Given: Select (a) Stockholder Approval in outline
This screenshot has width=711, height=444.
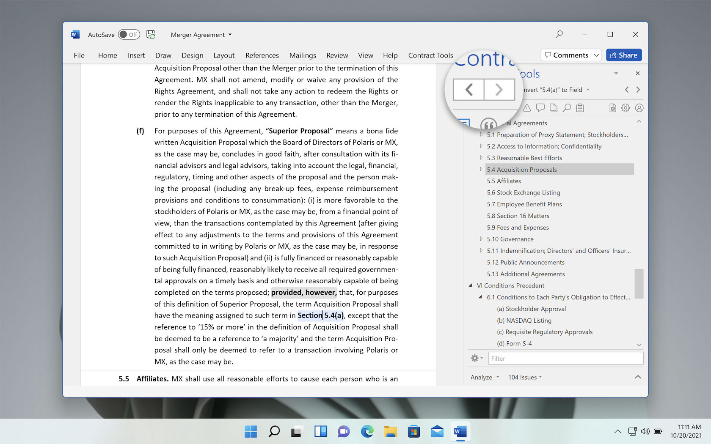Looking at the screenshot, I should [531, 309].
